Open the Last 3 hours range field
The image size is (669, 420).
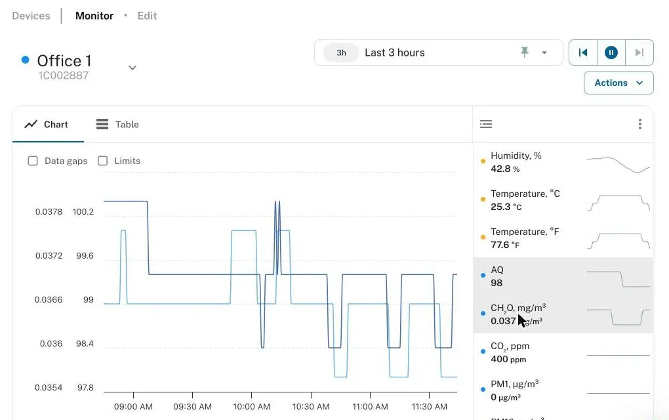point(439,52)
